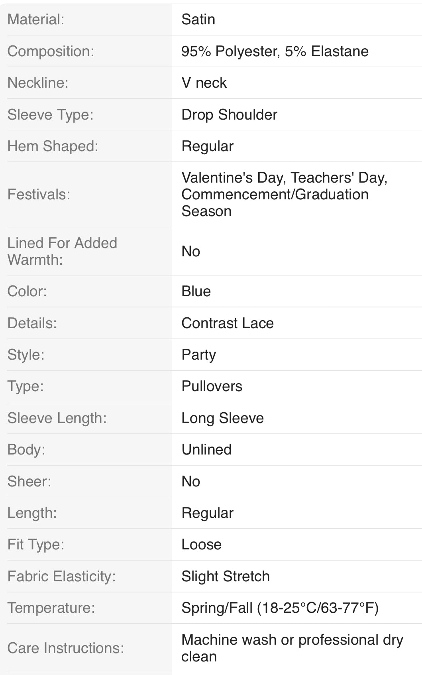Tap the "V neck" neckline value
Screen dimensions: 422x675
(x=204, y=83)
